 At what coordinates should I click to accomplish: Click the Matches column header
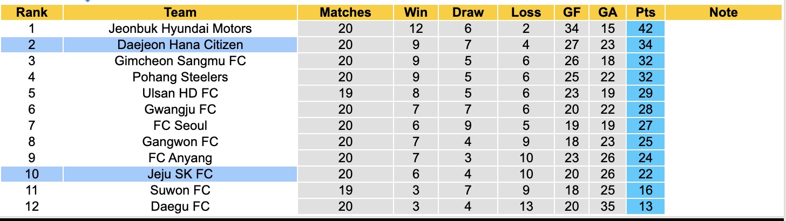(345, 12)
